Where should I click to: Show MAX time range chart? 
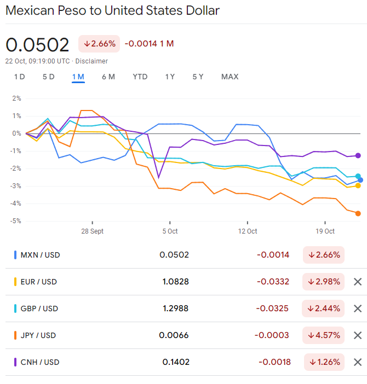point(230,77)
